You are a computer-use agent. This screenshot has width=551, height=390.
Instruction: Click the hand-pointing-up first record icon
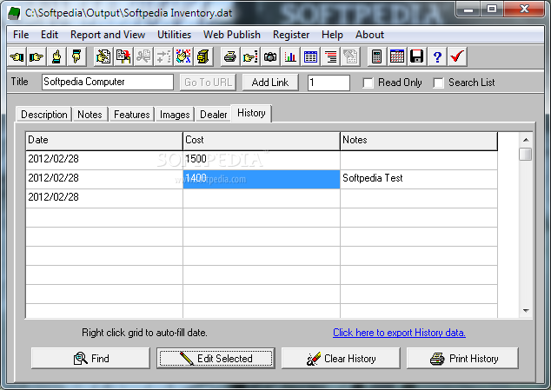56,56
